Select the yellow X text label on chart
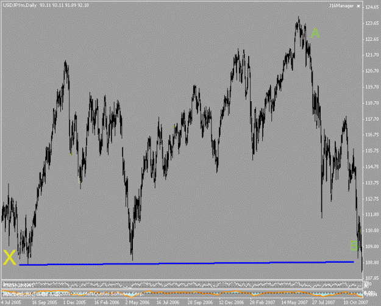Viewport: 381px width, 306px height. [x=9, y=257]
